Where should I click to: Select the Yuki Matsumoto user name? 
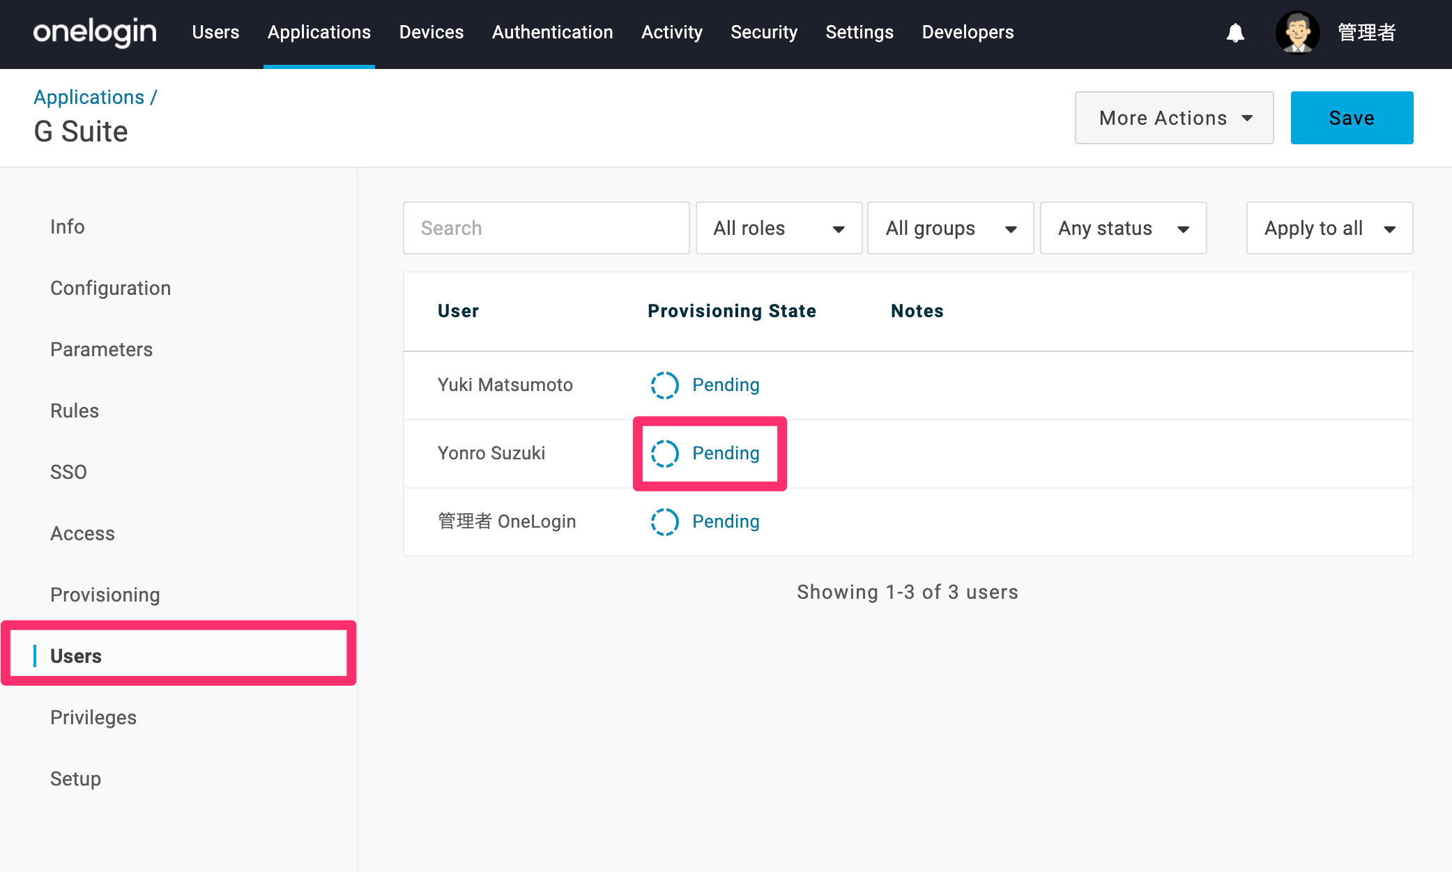click(505, 385)
